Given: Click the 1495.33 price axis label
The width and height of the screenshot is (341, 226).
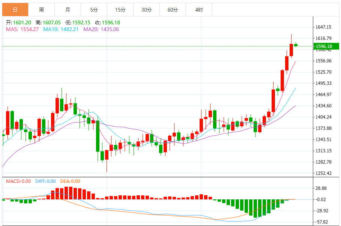Looking at the screenshot, I should [323, 83].
